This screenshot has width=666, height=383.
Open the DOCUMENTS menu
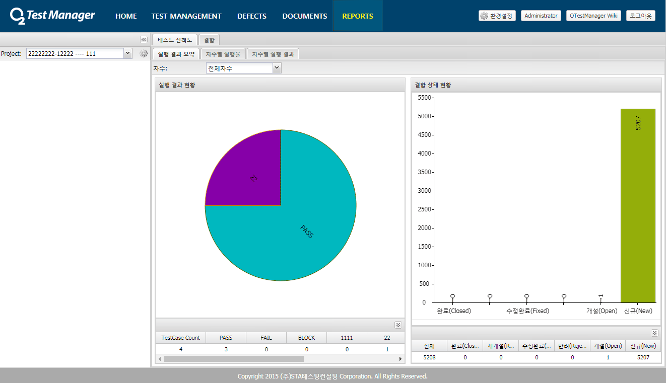click(x=304, y=16)
